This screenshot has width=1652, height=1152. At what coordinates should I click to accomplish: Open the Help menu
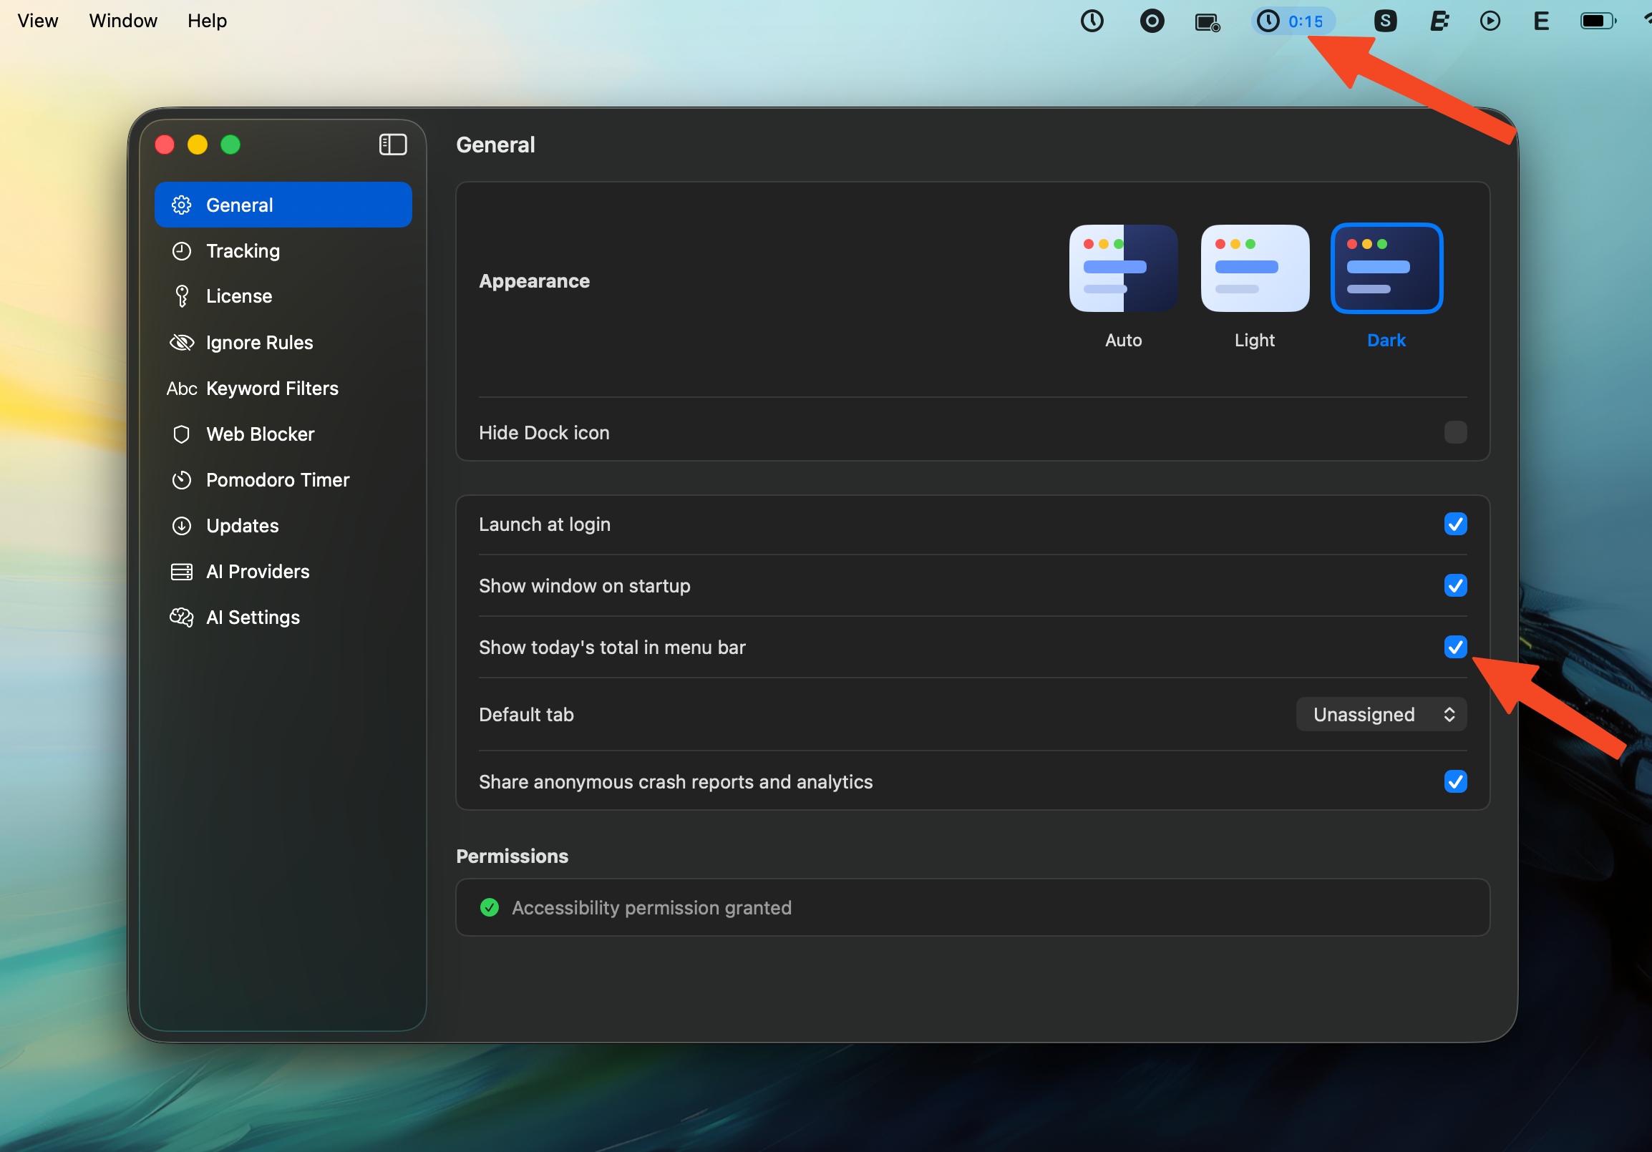point(208,21)
